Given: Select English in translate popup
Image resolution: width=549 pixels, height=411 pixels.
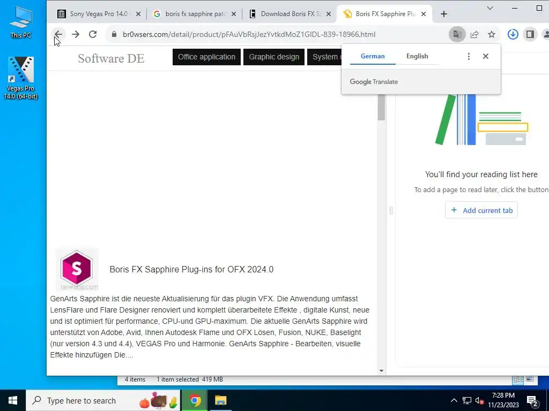Looking at the screenshot, I should tap(417, 56).
